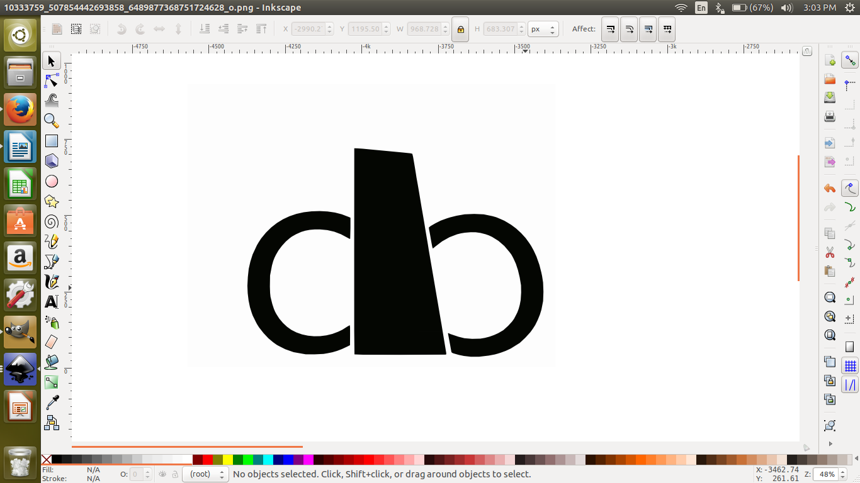
Task: Pick the Paint bucket fill tool
Action: pos(52,362)
